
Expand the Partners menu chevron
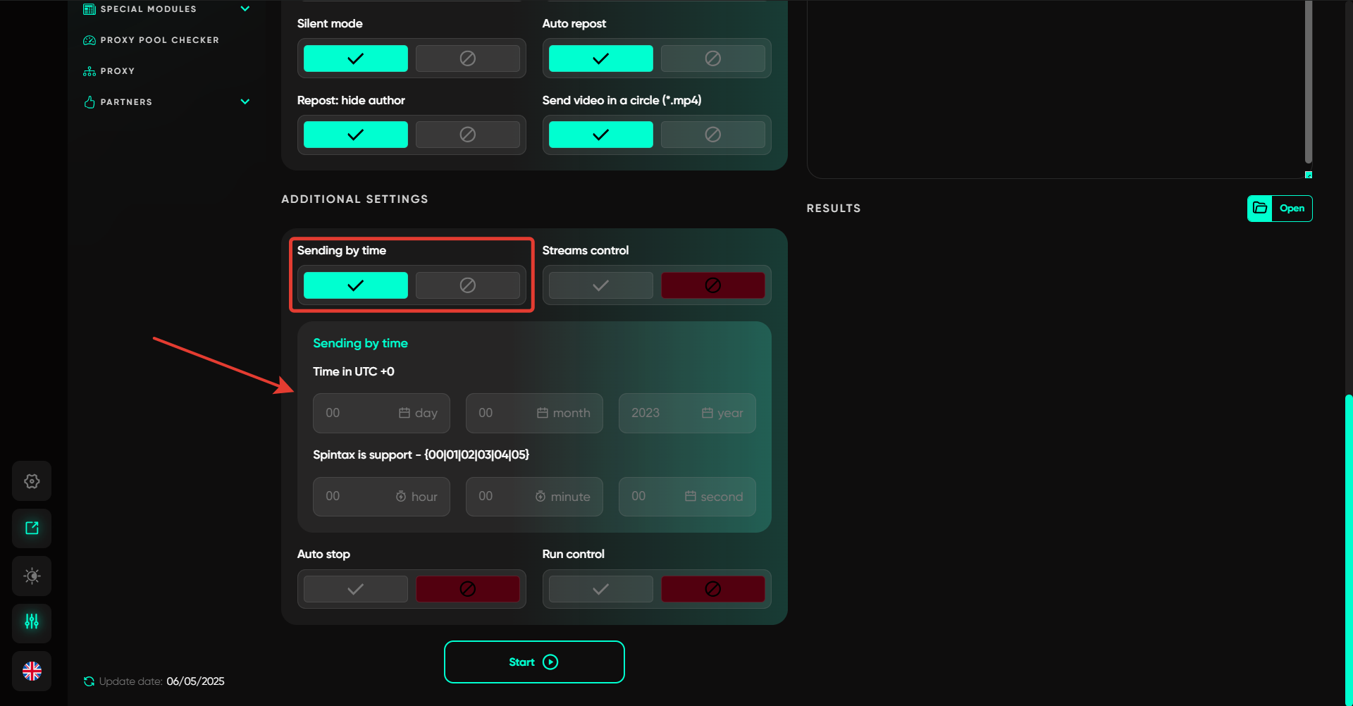click(x=245, y=102)
